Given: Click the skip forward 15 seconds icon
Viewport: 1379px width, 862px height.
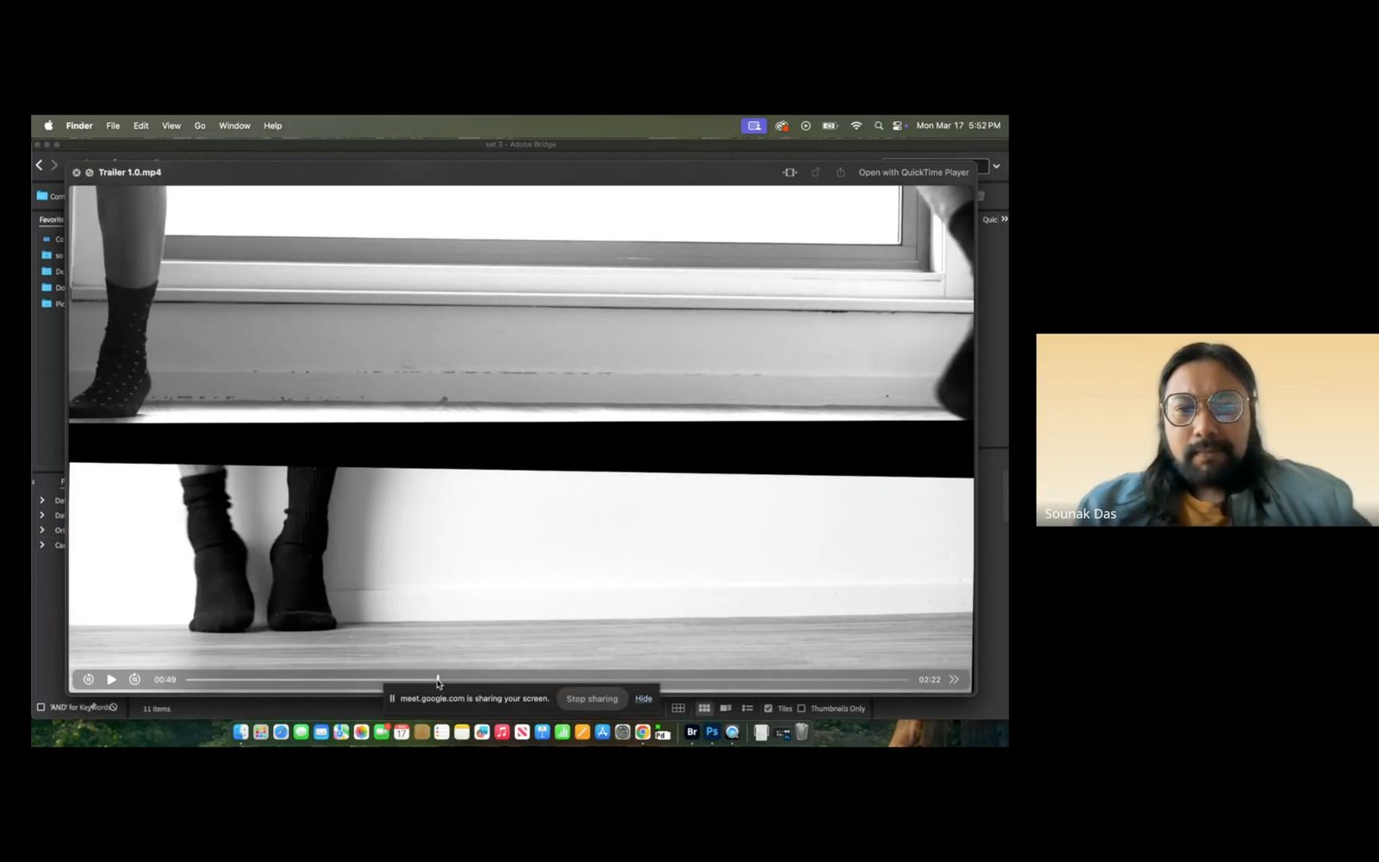Looking at the screenshot, I should pyautogui.click(x=134, y=679).
